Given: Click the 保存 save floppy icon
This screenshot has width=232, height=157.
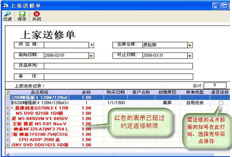Looking at the screenshot, I should pos(22,14).
